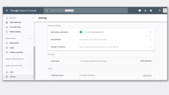Go to Core Web Vitals report
The image size is (169, 95).
pos(15,27)
